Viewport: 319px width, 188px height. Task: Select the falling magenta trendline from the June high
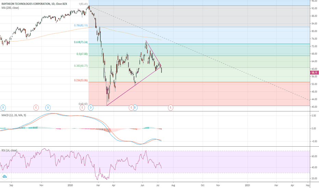pyautogui.click(x=154, y=54)
